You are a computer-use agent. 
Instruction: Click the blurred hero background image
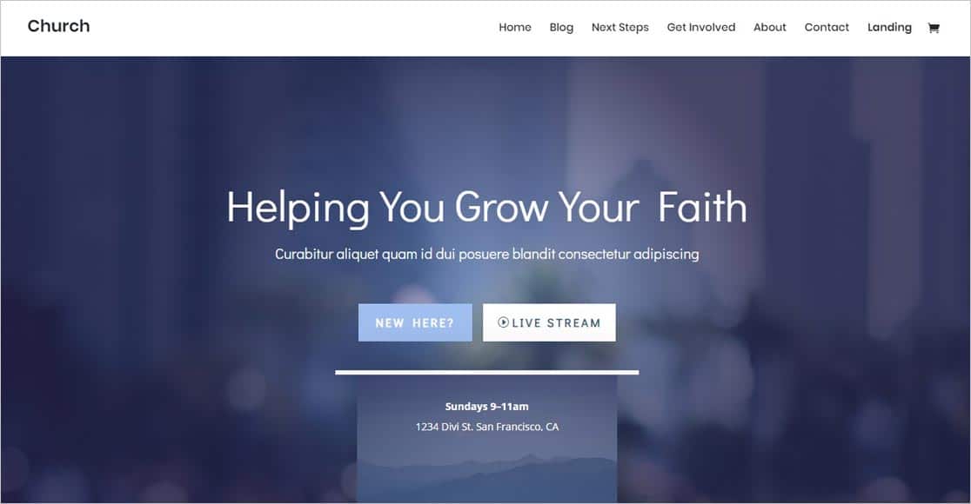pyautogui.click(x=155, y=248)
